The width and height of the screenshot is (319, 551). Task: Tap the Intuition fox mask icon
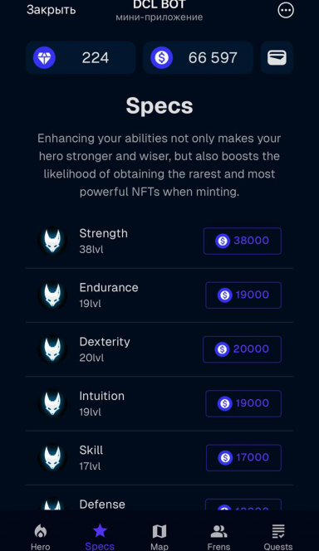[x=52, y=403]
